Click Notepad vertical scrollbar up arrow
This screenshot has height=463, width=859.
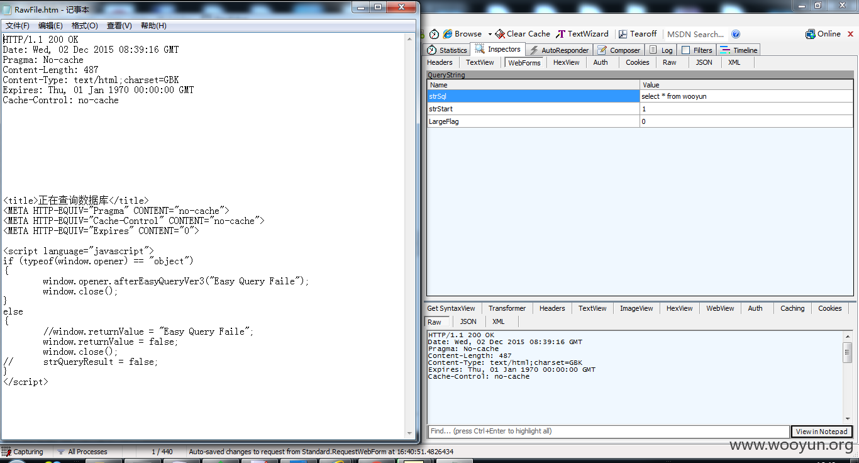point(410,38)
